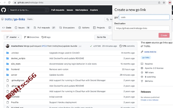
Task: Click the frontend folder icon
Action: tap(8, 69)
